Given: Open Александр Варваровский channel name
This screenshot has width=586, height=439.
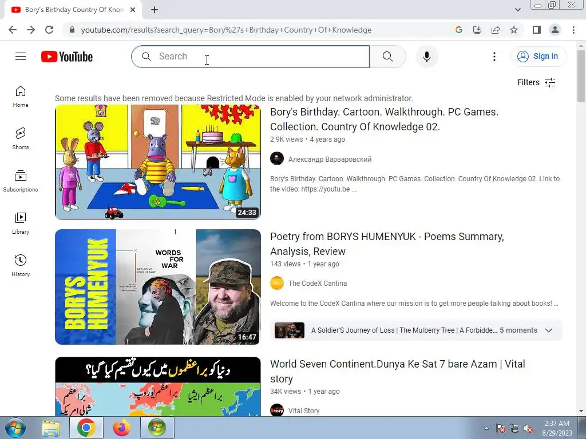Looking at the screenshot, I should click(x=330, y=159).
